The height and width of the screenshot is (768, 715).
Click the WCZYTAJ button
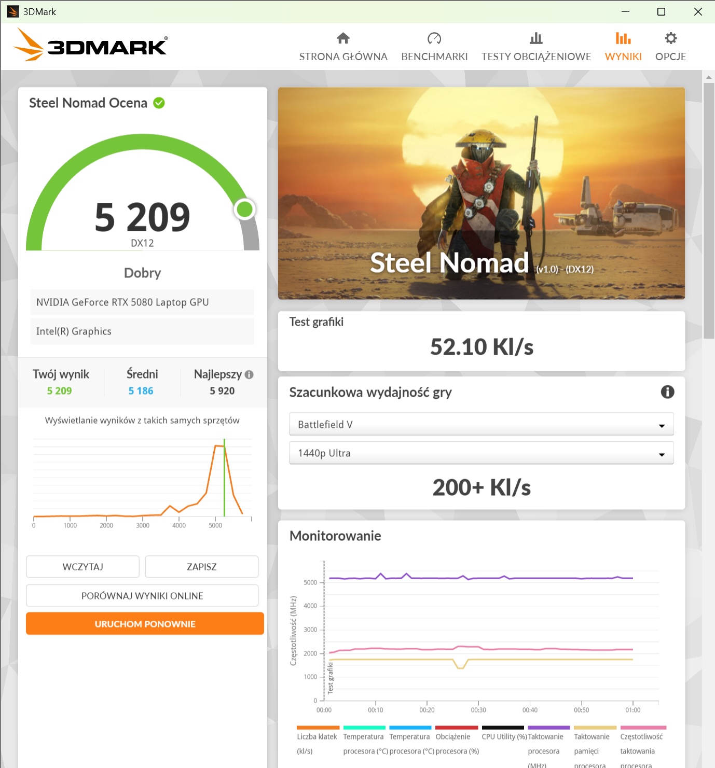pos(82,567)
